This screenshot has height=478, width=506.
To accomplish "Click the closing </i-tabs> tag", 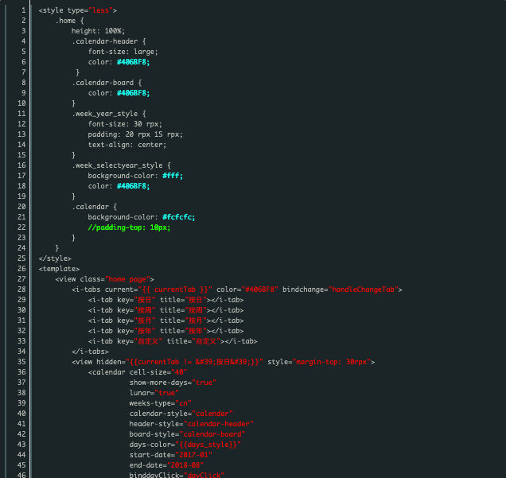I will [90, 352].
